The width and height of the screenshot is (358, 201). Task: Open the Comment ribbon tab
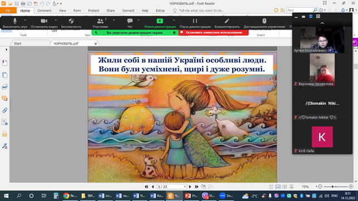[x=45, y=11]
